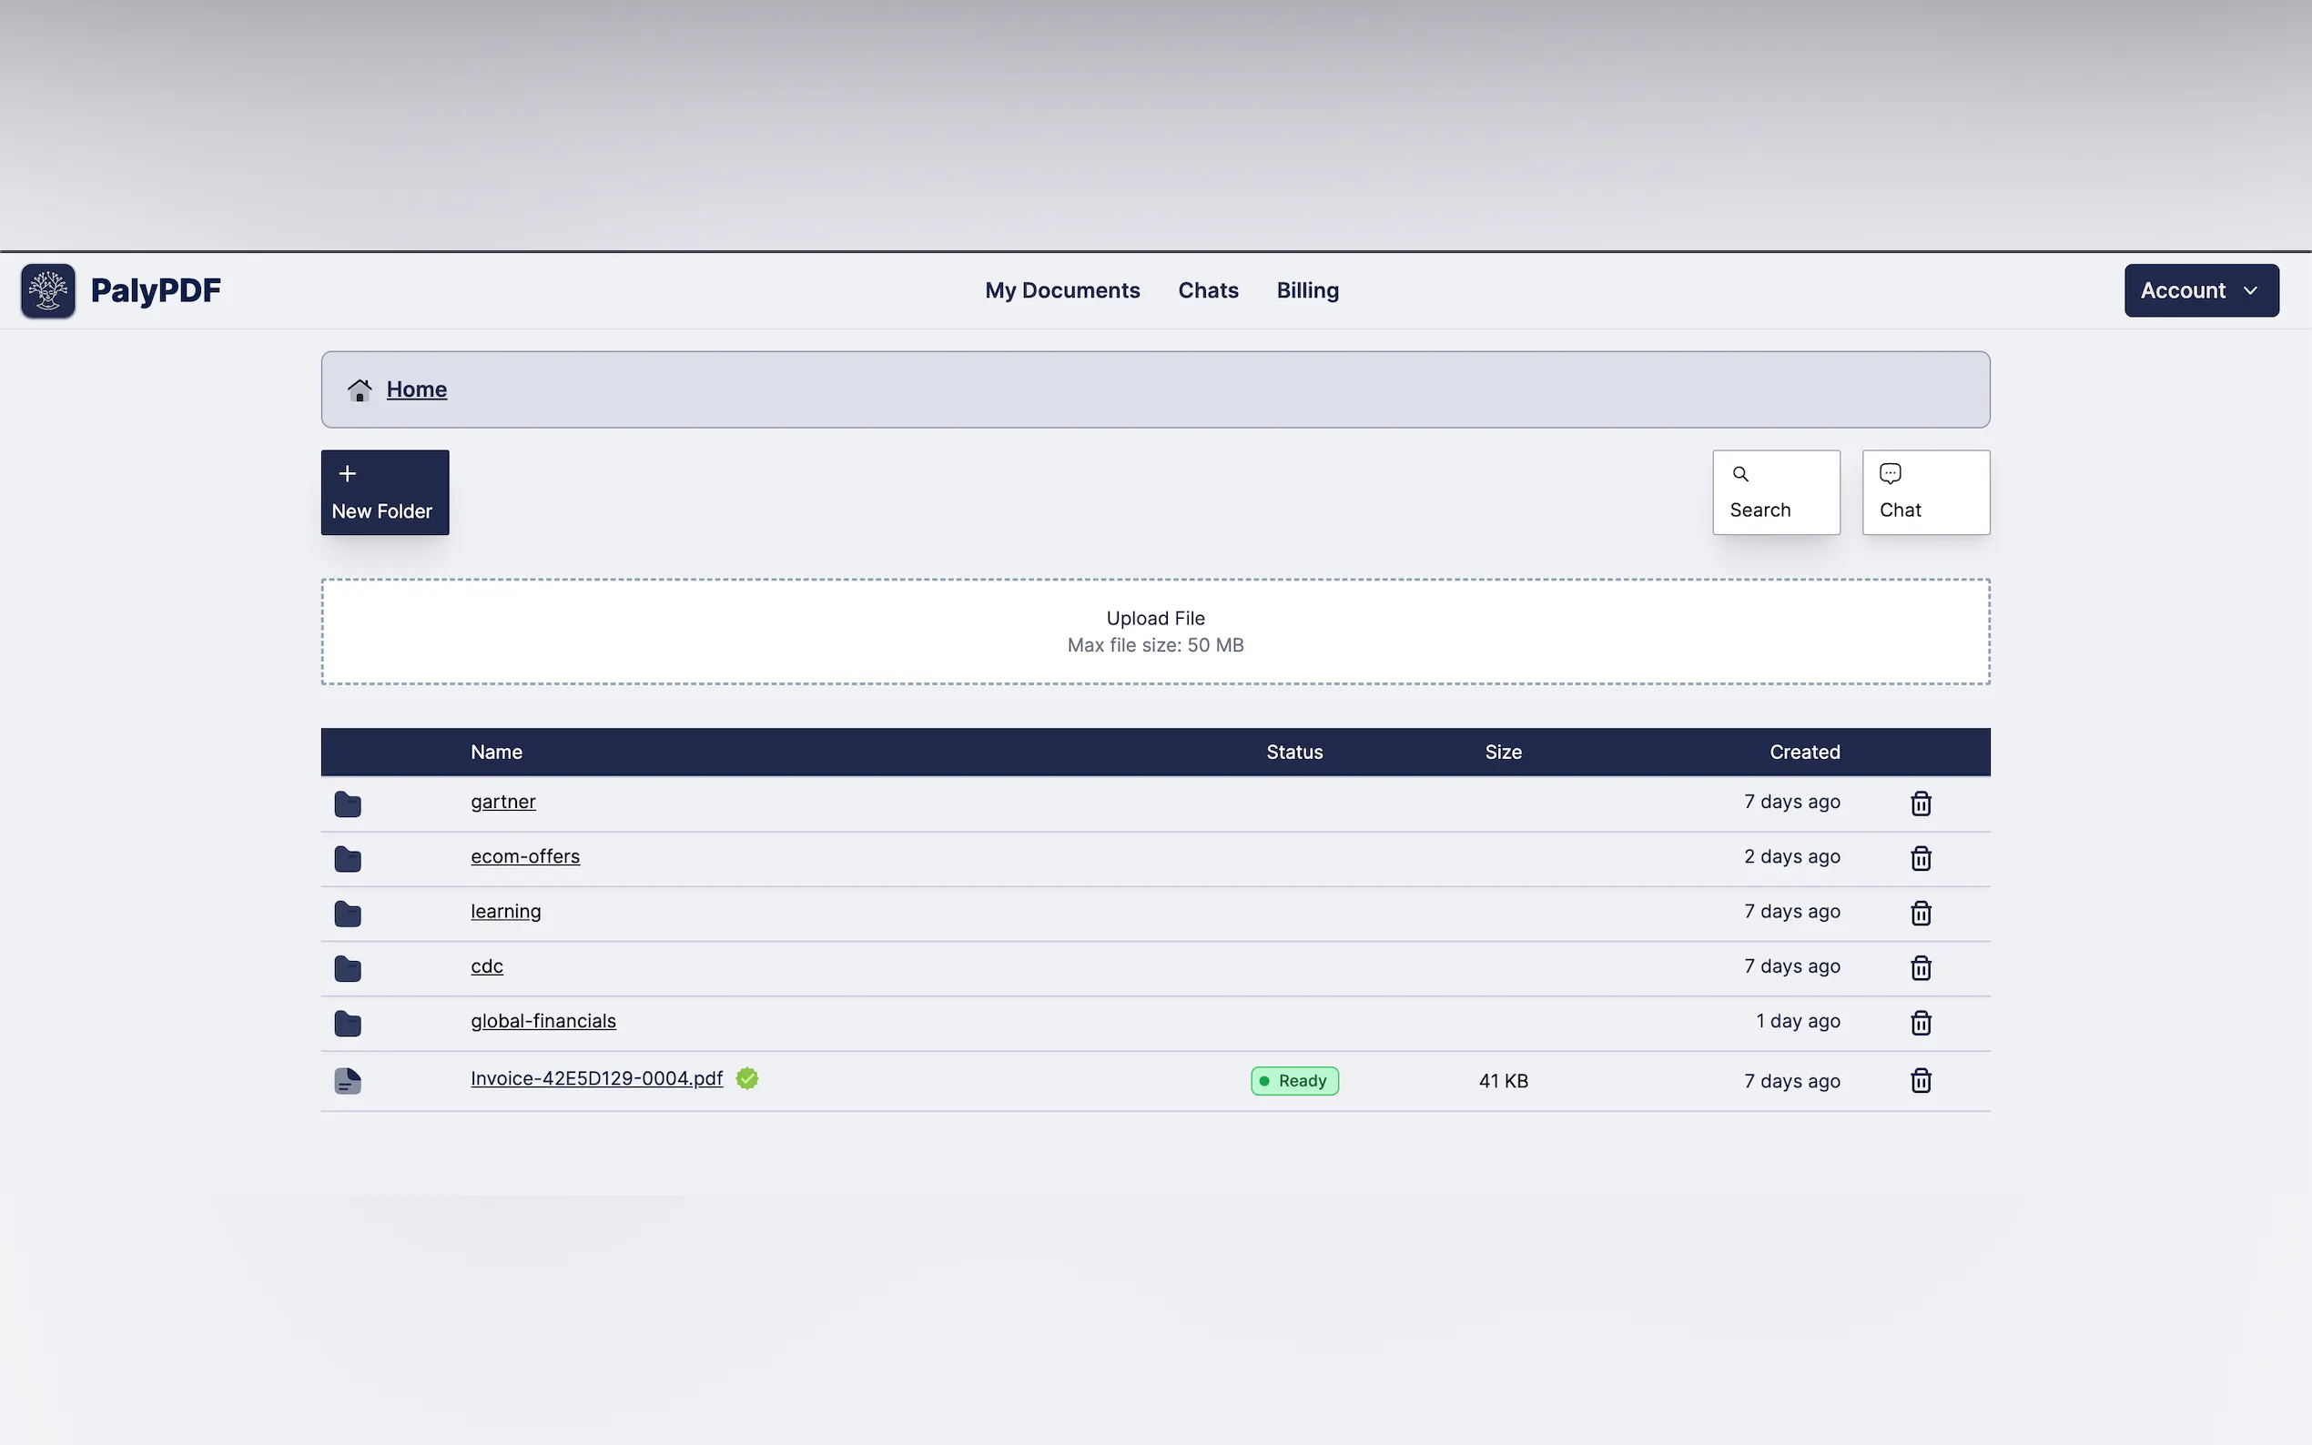Click the green verified checkmark badge

click(747, 1079)
